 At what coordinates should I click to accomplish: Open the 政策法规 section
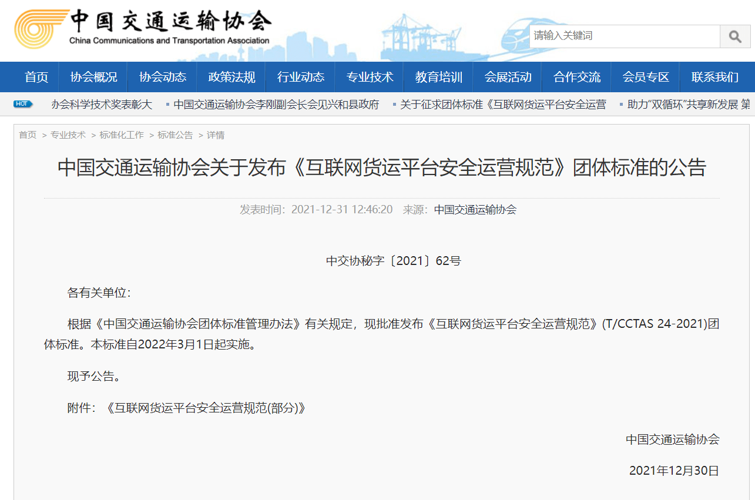click(231, 77)
